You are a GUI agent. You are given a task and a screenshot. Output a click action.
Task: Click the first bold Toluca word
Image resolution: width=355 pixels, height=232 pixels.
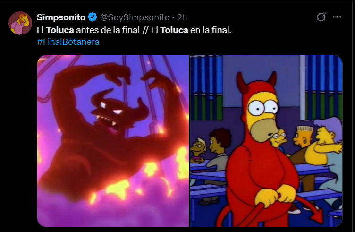click(60, 30)
